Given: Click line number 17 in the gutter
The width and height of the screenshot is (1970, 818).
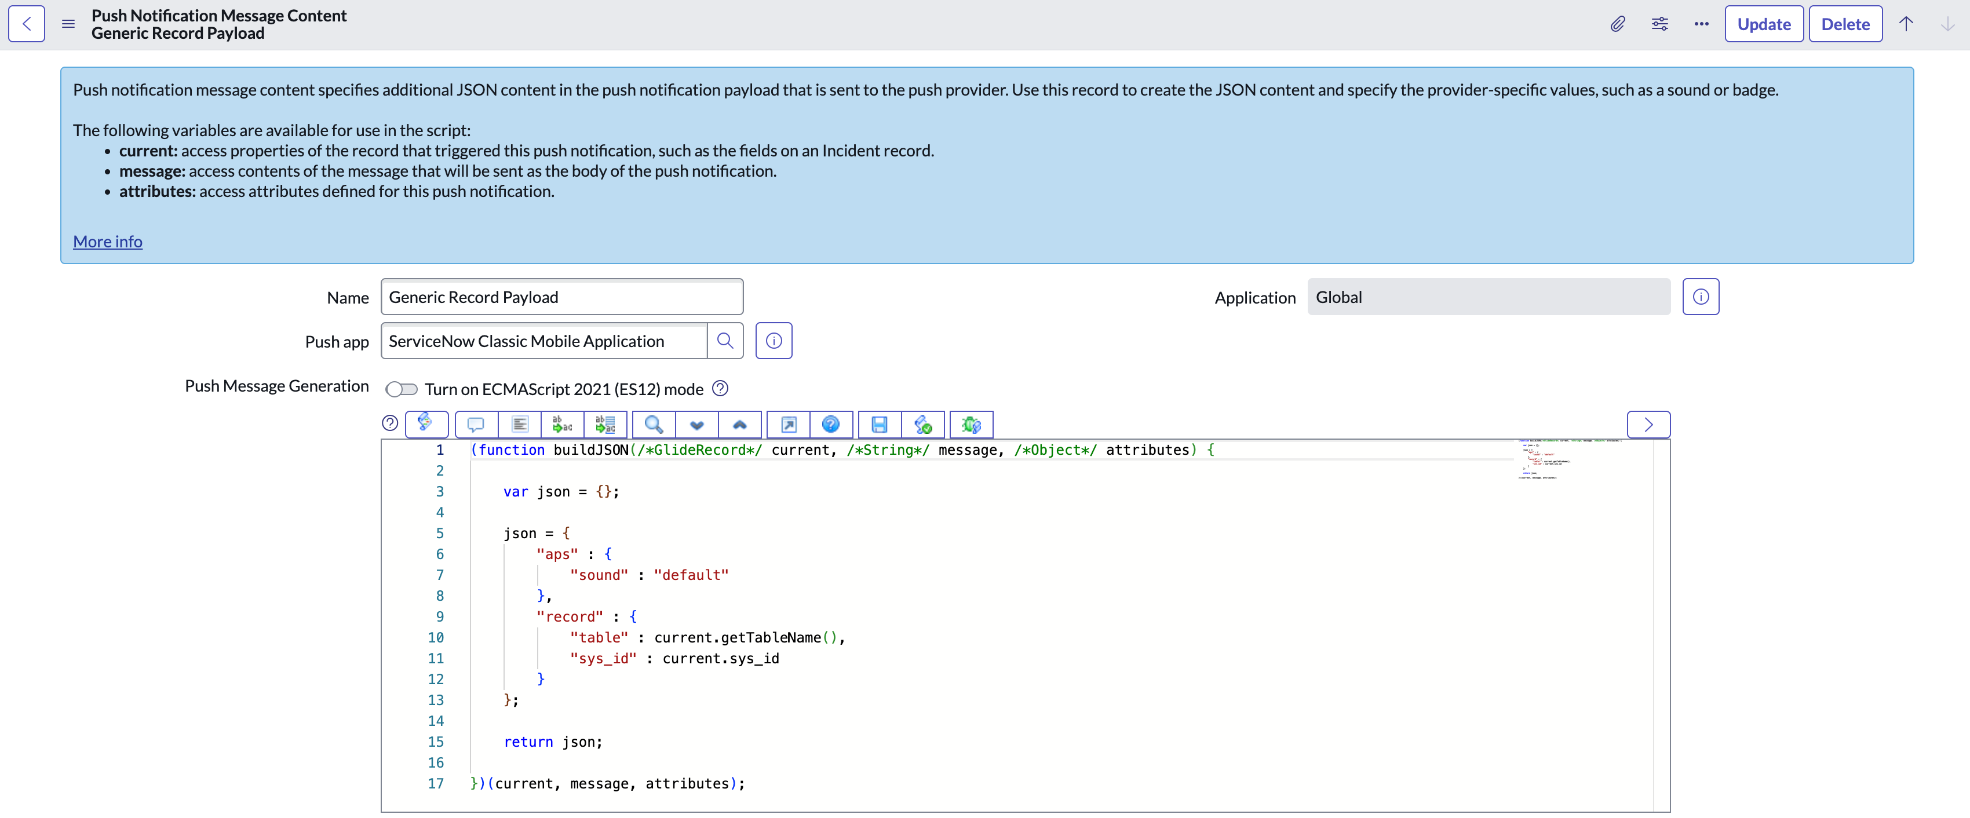Looking at the screenshot, I should coord(435,784).
